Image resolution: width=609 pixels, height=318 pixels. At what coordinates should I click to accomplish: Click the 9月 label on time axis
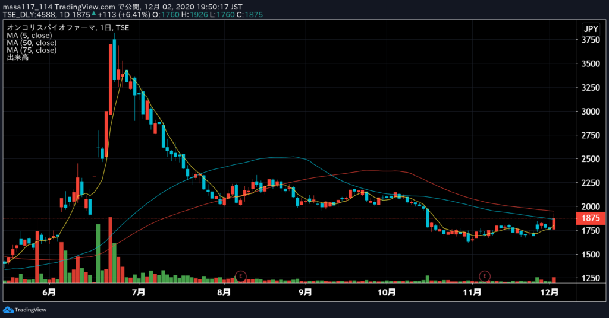coord(305,292)
